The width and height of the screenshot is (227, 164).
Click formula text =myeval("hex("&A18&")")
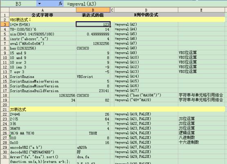[x=138, y=96]
